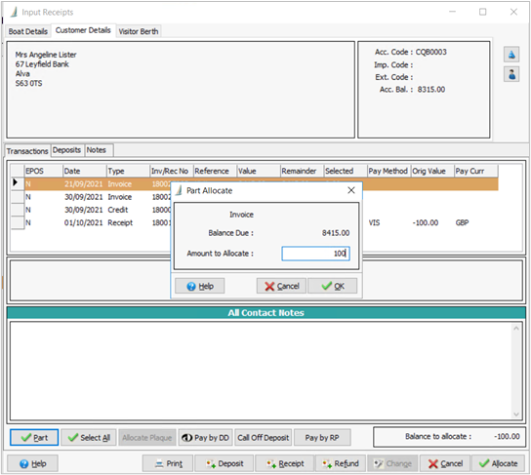Open the person icon button beside account details
Viewport: 531px width, 475px height.
(511, 74)
